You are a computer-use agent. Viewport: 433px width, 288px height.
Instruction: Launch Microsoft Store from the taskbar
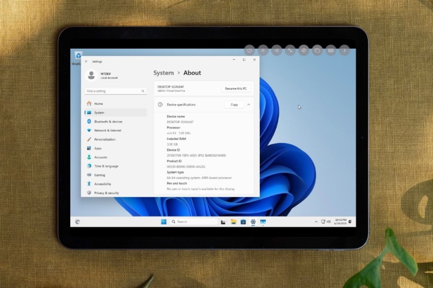[243, 222]
